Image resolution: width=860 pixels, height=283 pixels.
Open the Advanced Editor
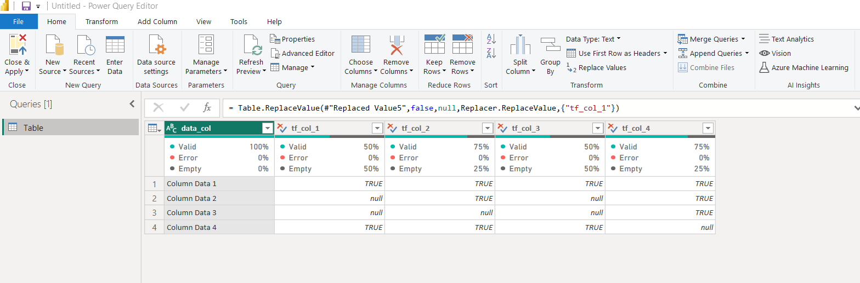(x=302, y=53)
